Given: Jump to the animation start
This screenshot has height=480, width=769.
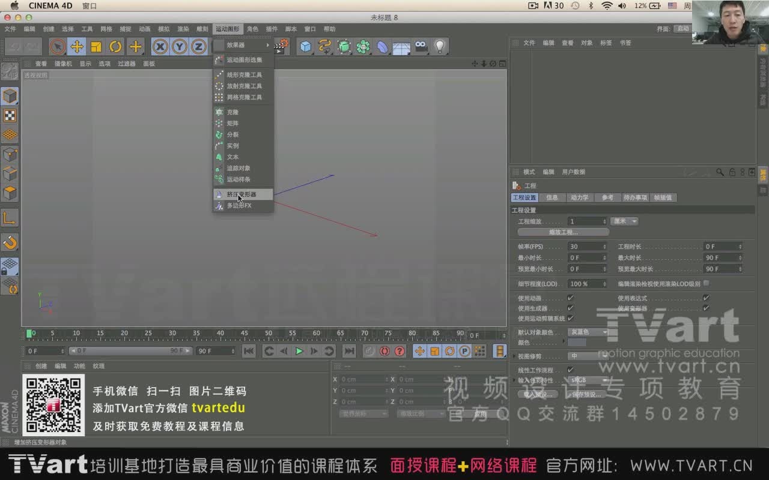Looking at the screenshot, I should click(x=249, y=351).
